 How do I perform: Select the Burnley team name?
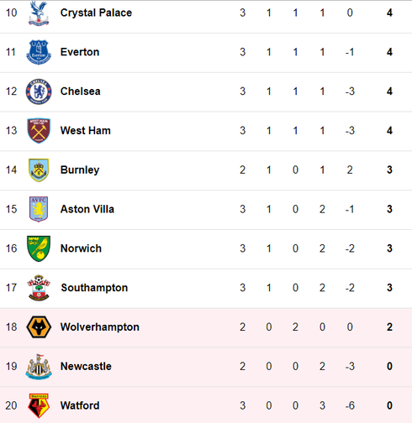point(80,170)
